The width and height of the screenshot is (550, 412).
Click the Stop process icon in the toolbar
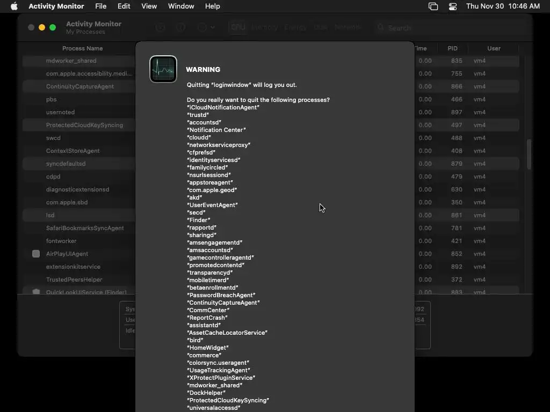(160, 27)
